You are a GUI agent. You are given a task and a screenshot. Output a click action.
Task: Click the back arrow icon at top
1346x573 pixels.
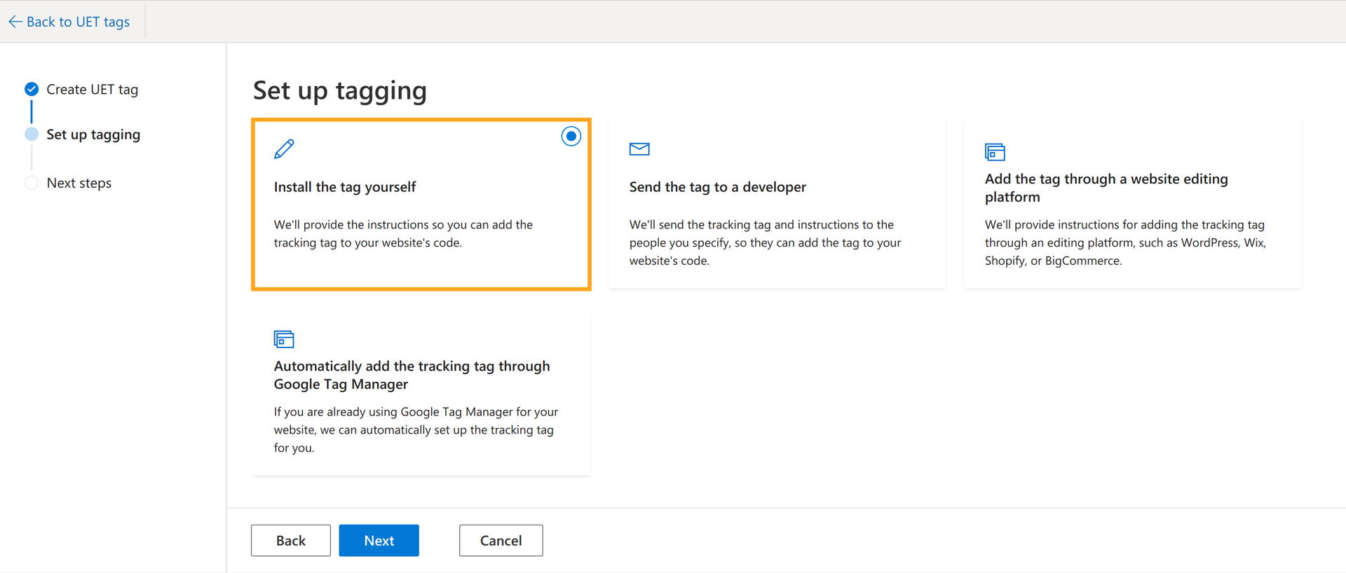15,22
